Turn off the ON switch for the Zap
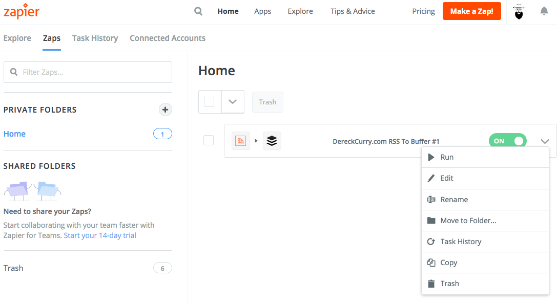 pyautogui.click(x=508, y=141)
